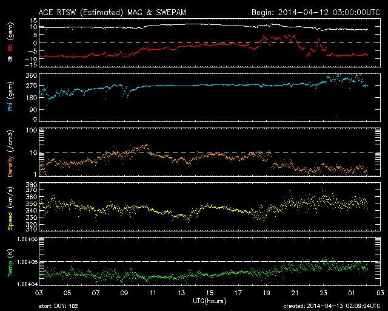The width and height of the screenshot is (388, 311).
Task: Click the '100' tick on Density axis
Action: 32,131
